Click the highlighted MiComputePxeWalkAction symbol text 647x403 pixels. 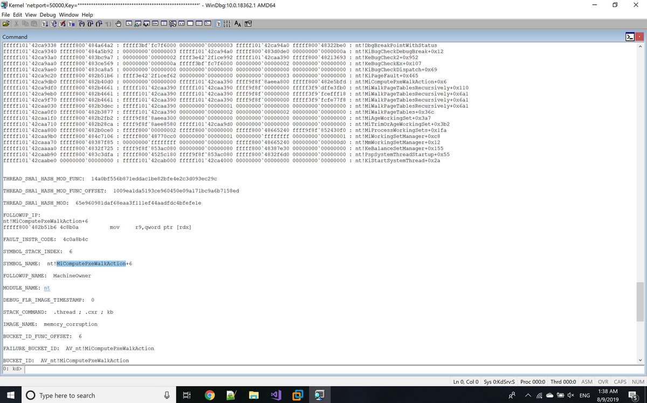pyautogui.click(x=91, y=263)
